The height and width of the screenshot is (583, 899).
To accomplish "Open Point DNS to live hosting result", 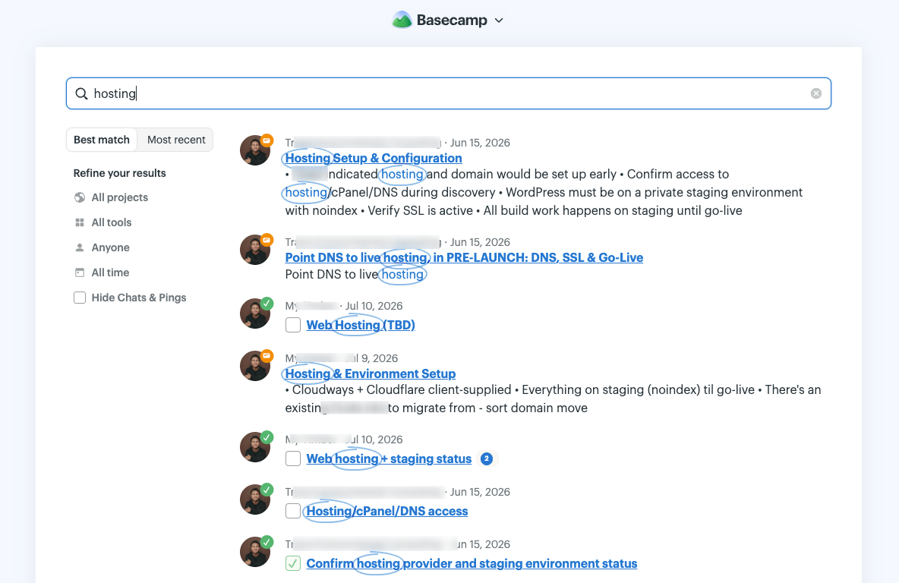I will click(464, 258).
